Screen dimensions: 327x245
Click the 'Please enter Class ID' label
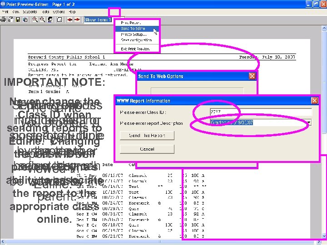pyautogui.click(x=143, y=113)
